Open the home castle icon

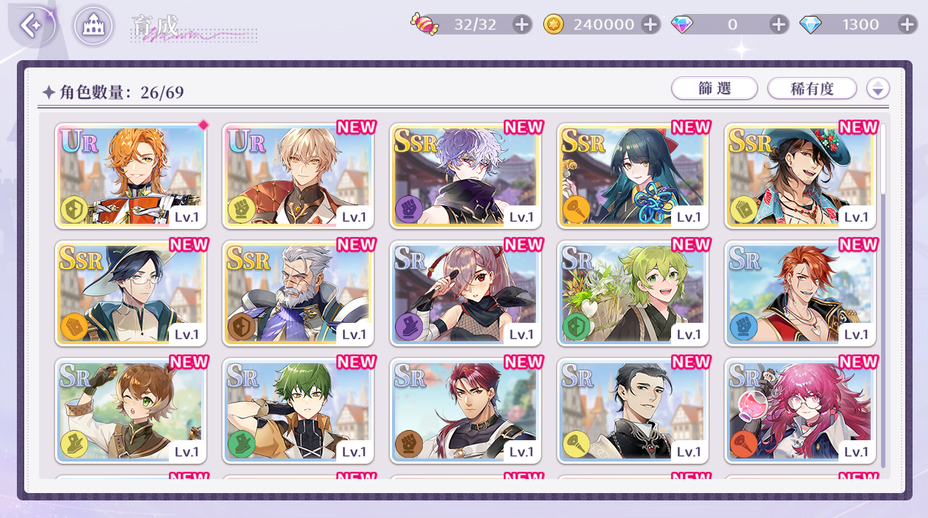[x=93, y=26]
